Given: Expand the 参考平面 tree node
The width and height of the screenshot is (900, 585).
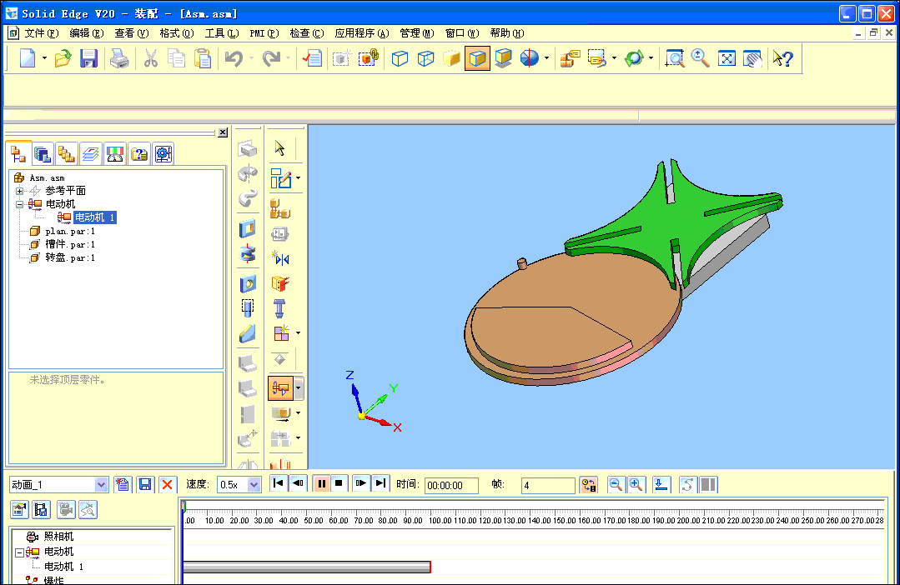Looking at the screenshot, I should click(x=19, y=191).
